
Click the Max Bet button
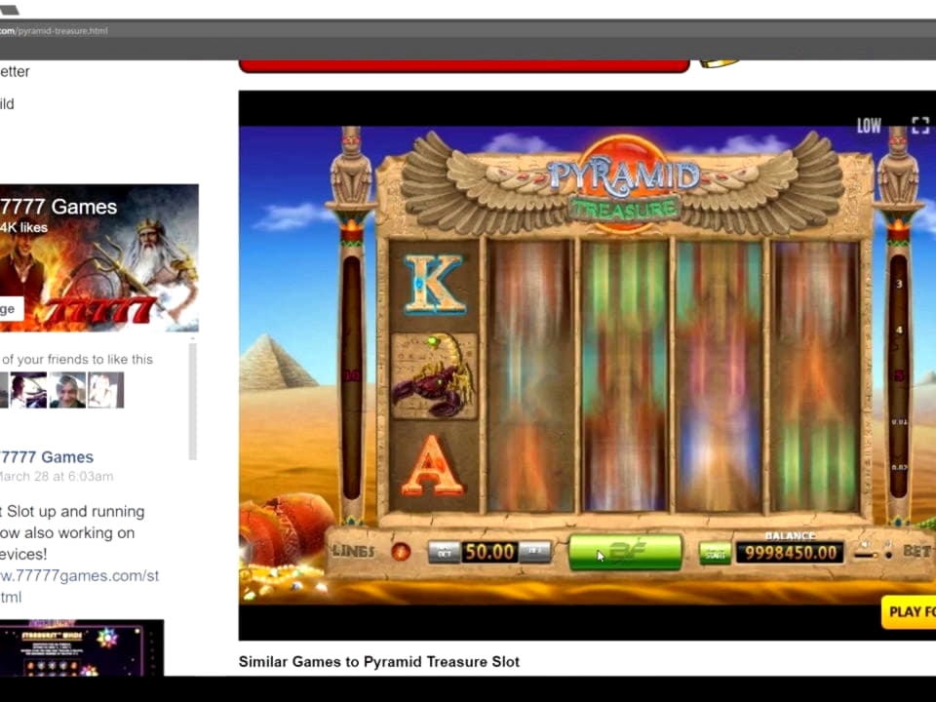tap(445, 552)
